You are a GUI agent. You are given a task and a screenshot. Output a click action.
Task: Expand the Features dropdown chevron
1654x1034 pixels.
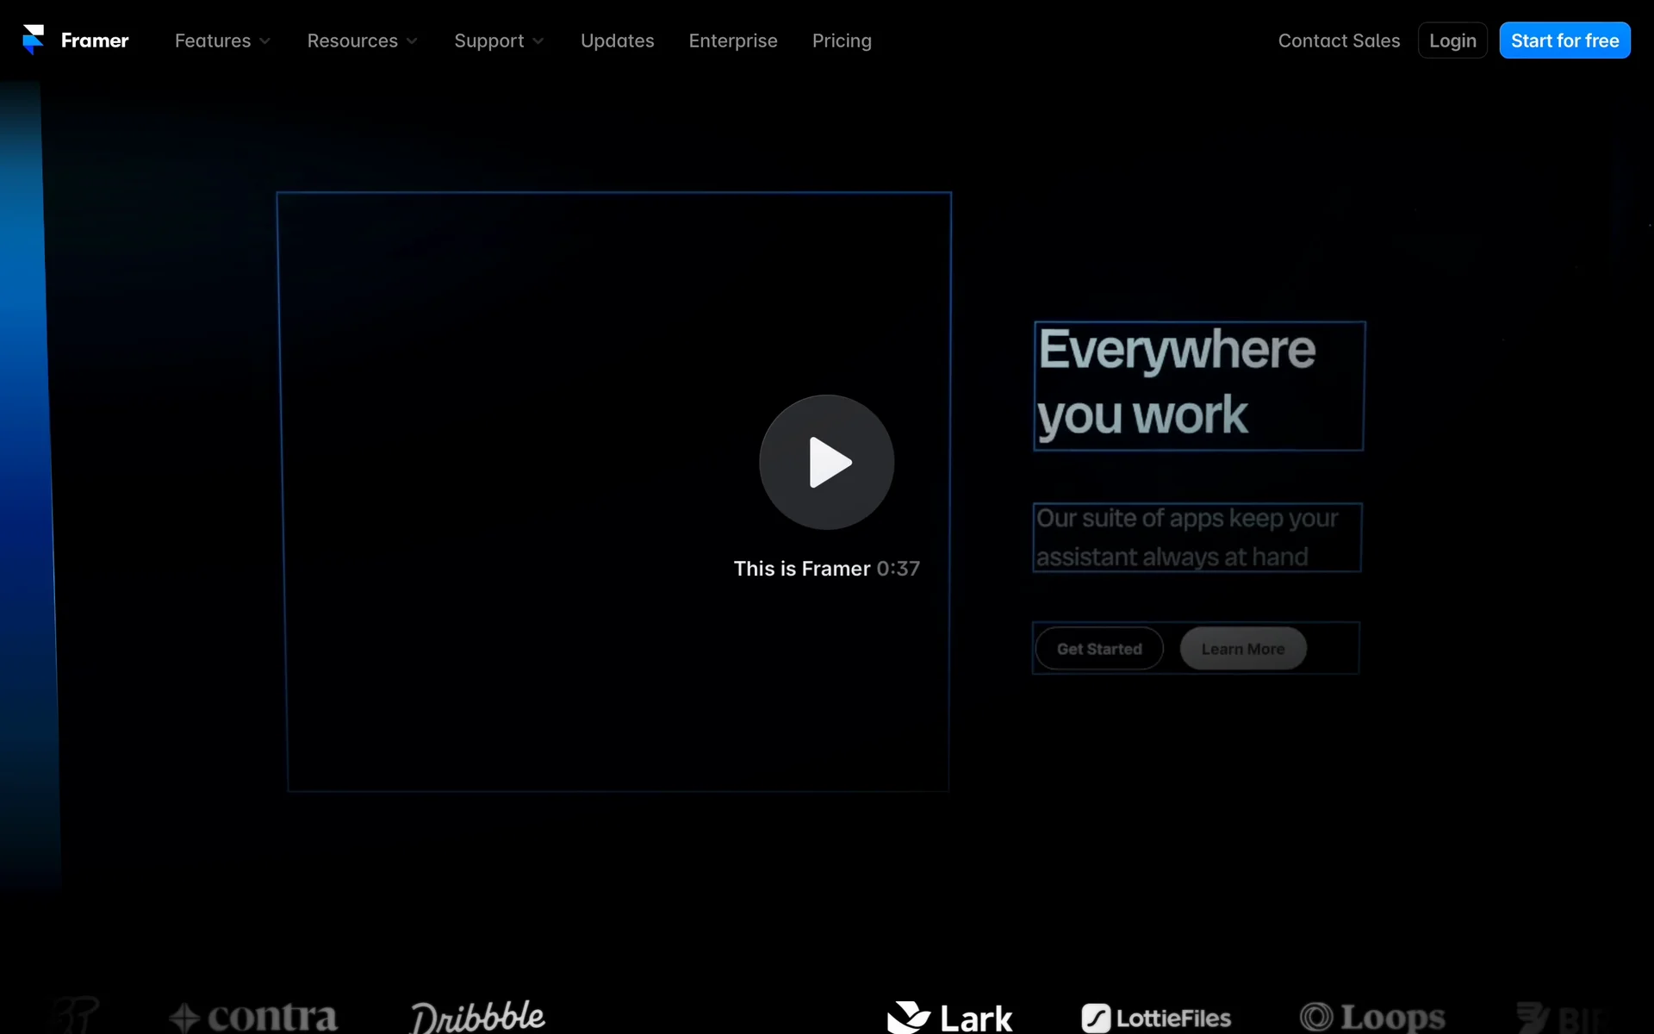click(265, 41)
